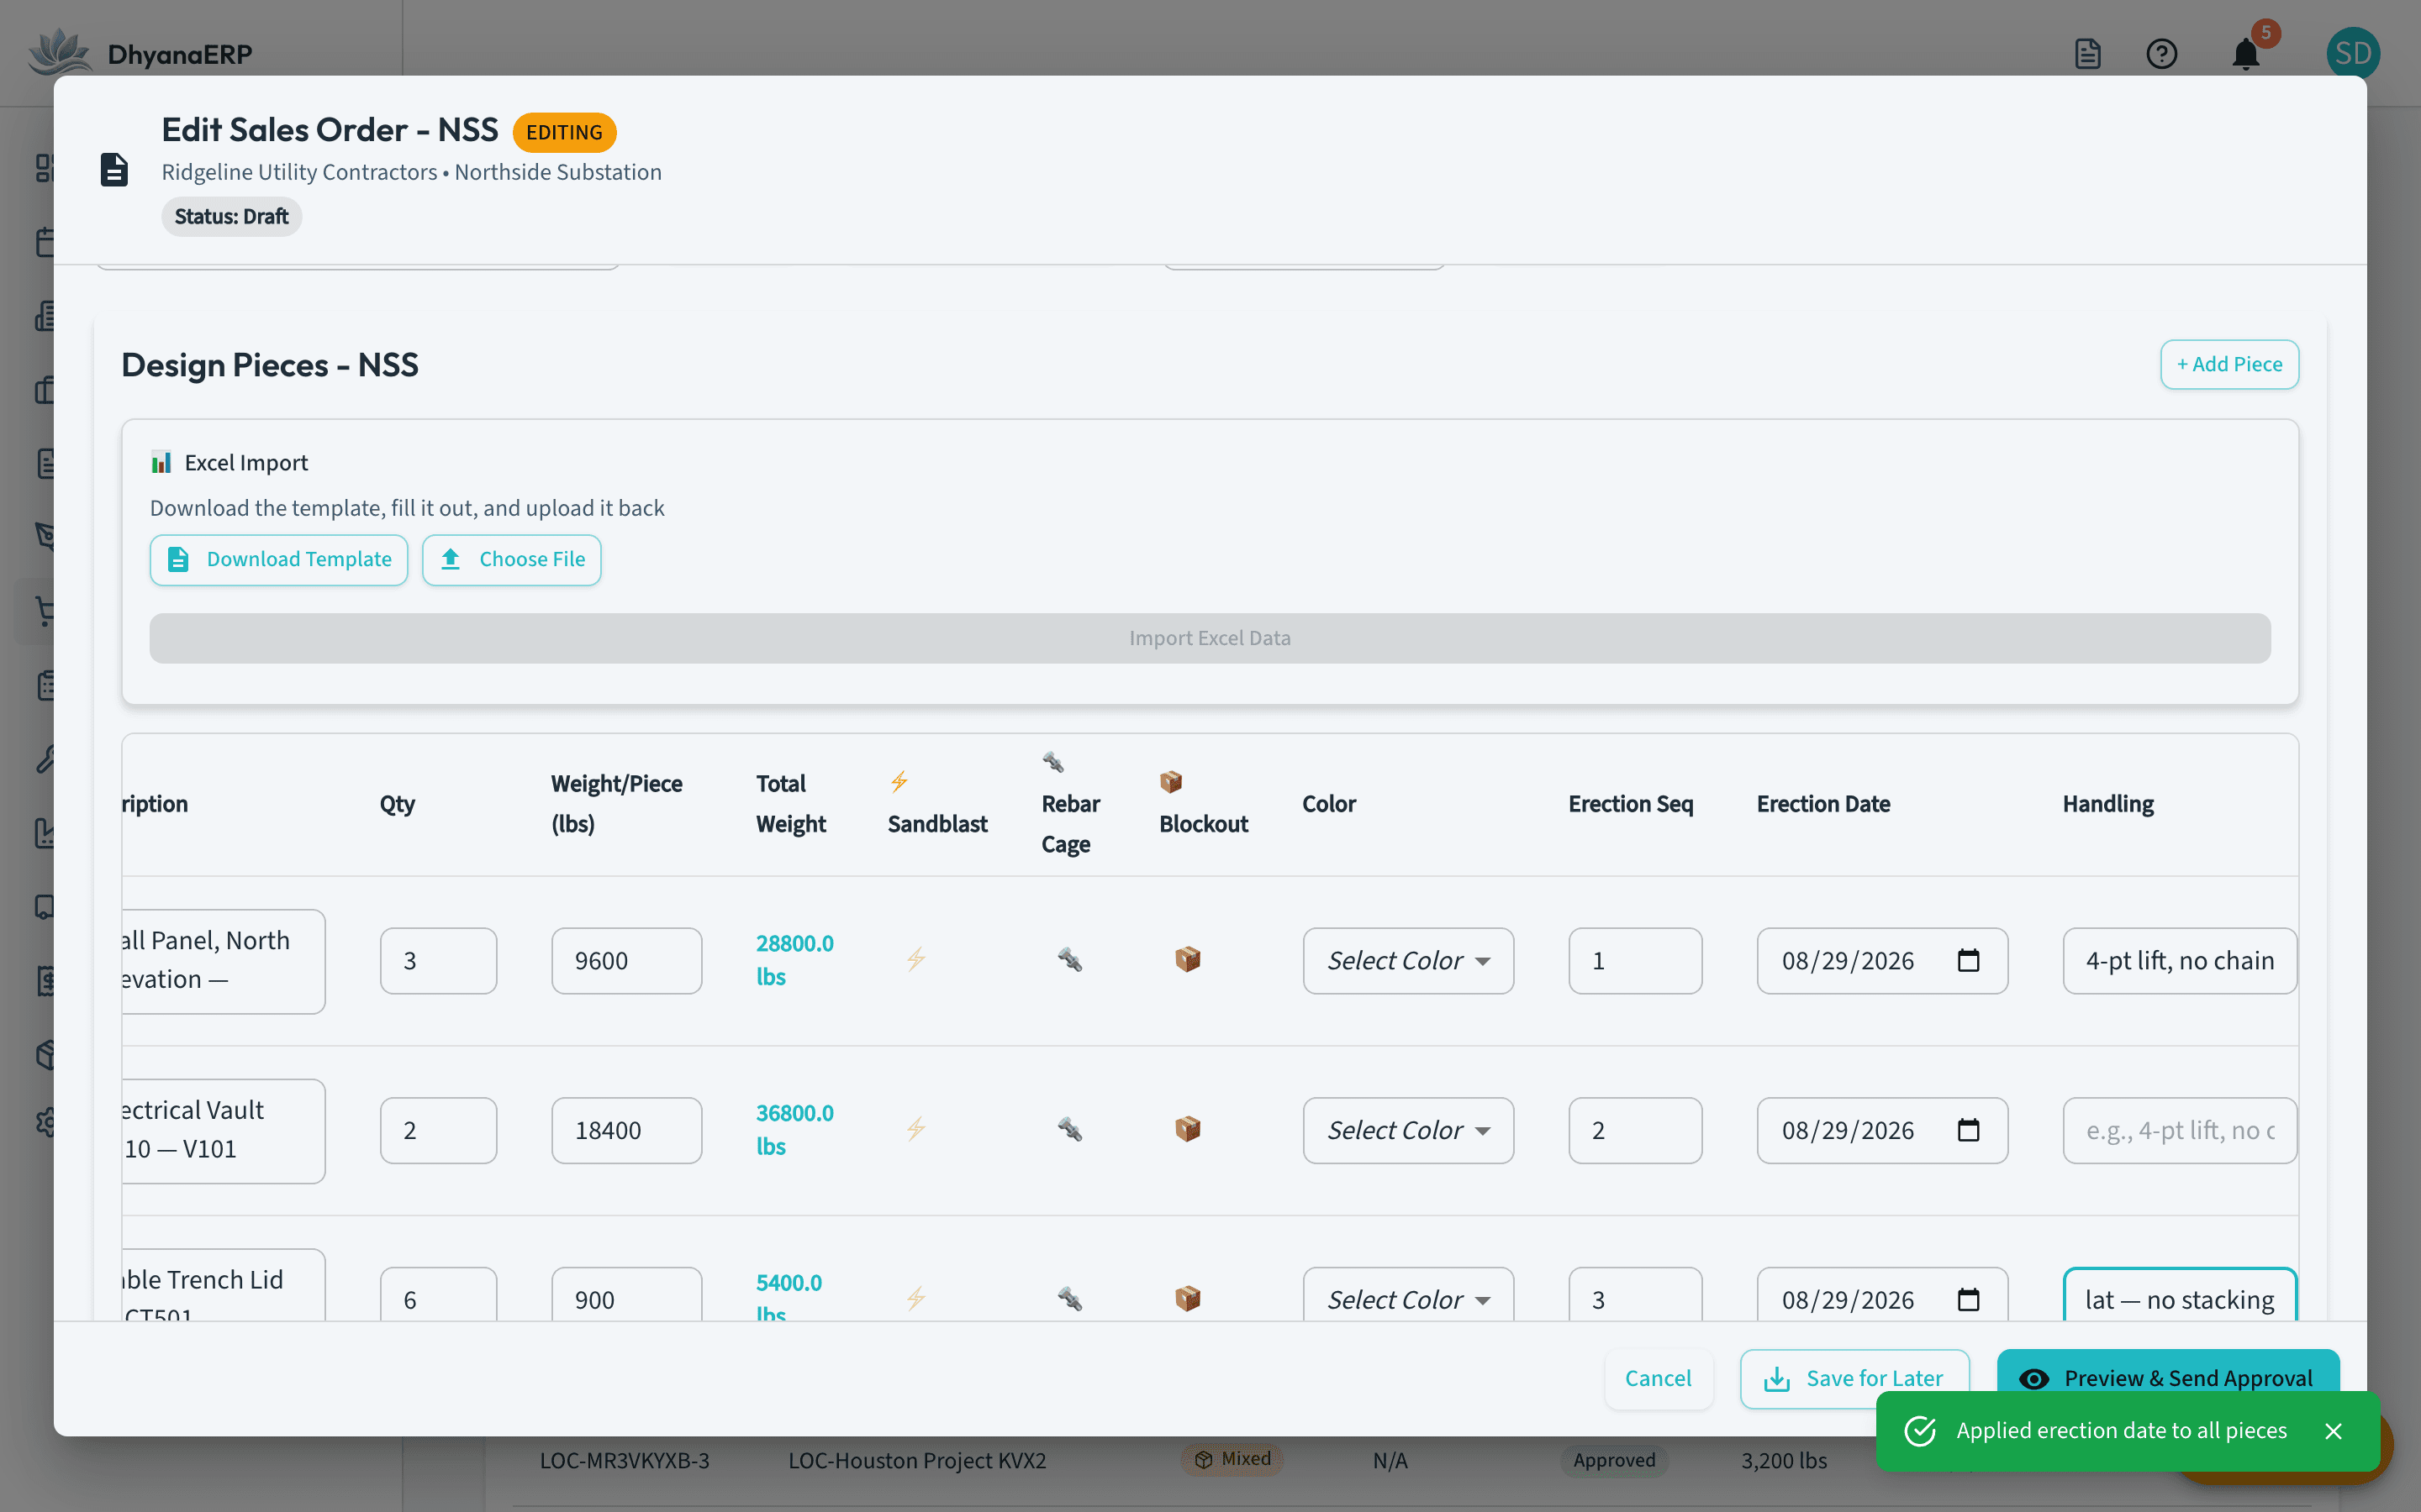Toggle Sandblast for the Cable Trench Lid row
Screen dimensions: 2421x1512
915,1299
